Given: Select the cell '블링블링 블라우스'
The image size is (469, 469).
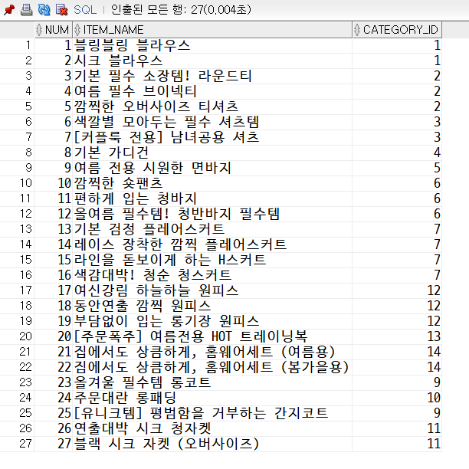Looking at the screenshot, I should (x=212, y=45).
